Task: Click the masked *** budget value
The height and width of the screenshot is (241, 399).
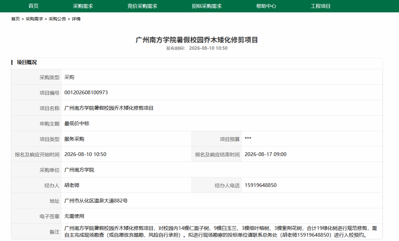Action: click(248, 139)
